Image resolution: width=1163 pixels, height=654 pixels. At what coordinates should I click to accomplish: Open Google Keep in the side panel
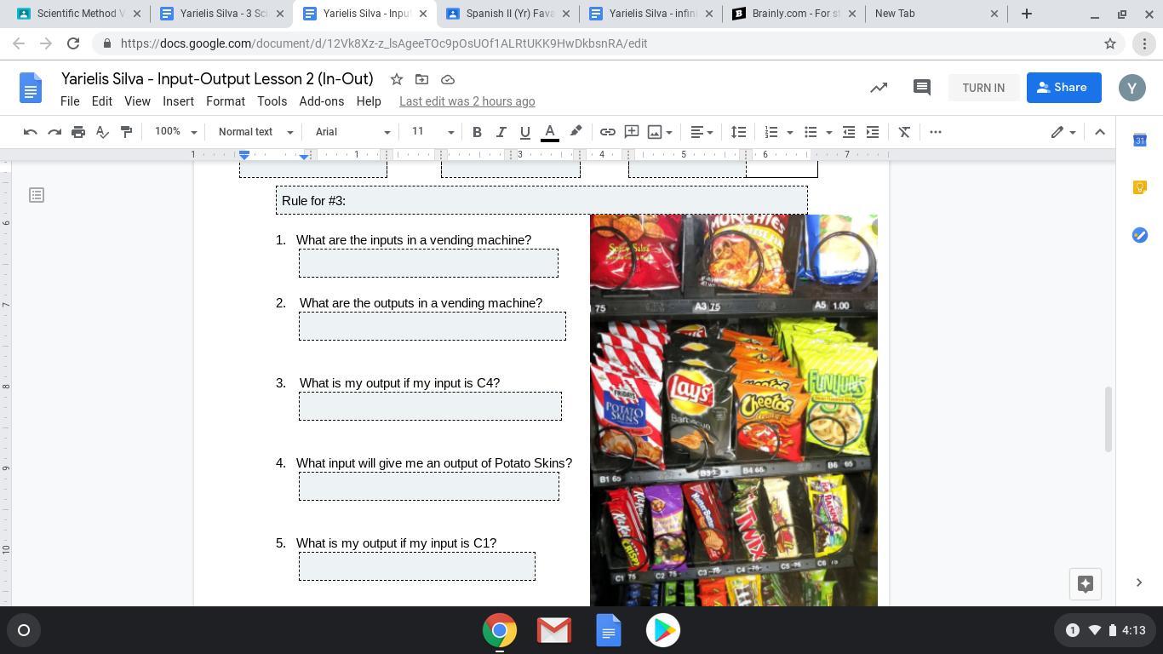[1139, 187]
